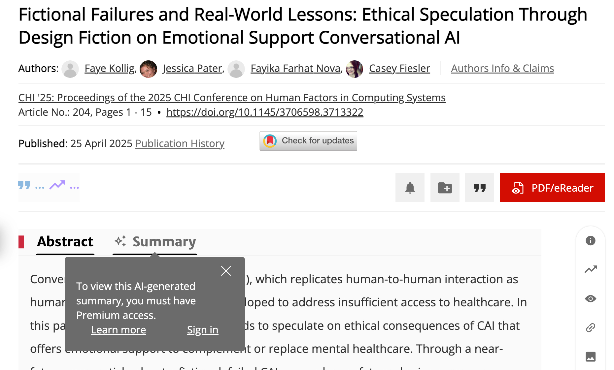
Task: Expand the Publication History details
Action: tap(180, 143)
